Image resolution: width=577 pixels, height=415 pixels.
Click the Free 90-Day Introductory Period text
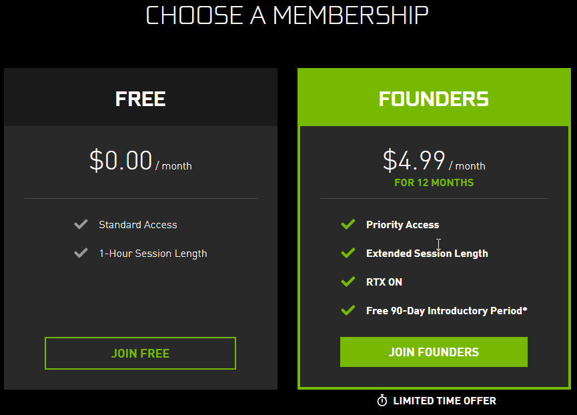tap(446, 311)
